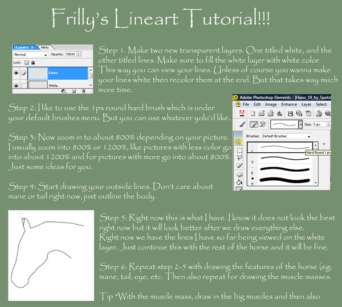The height and width of the screenshot is (307, 342).
Task: Open the Select menu
Action: pos(321,104)
